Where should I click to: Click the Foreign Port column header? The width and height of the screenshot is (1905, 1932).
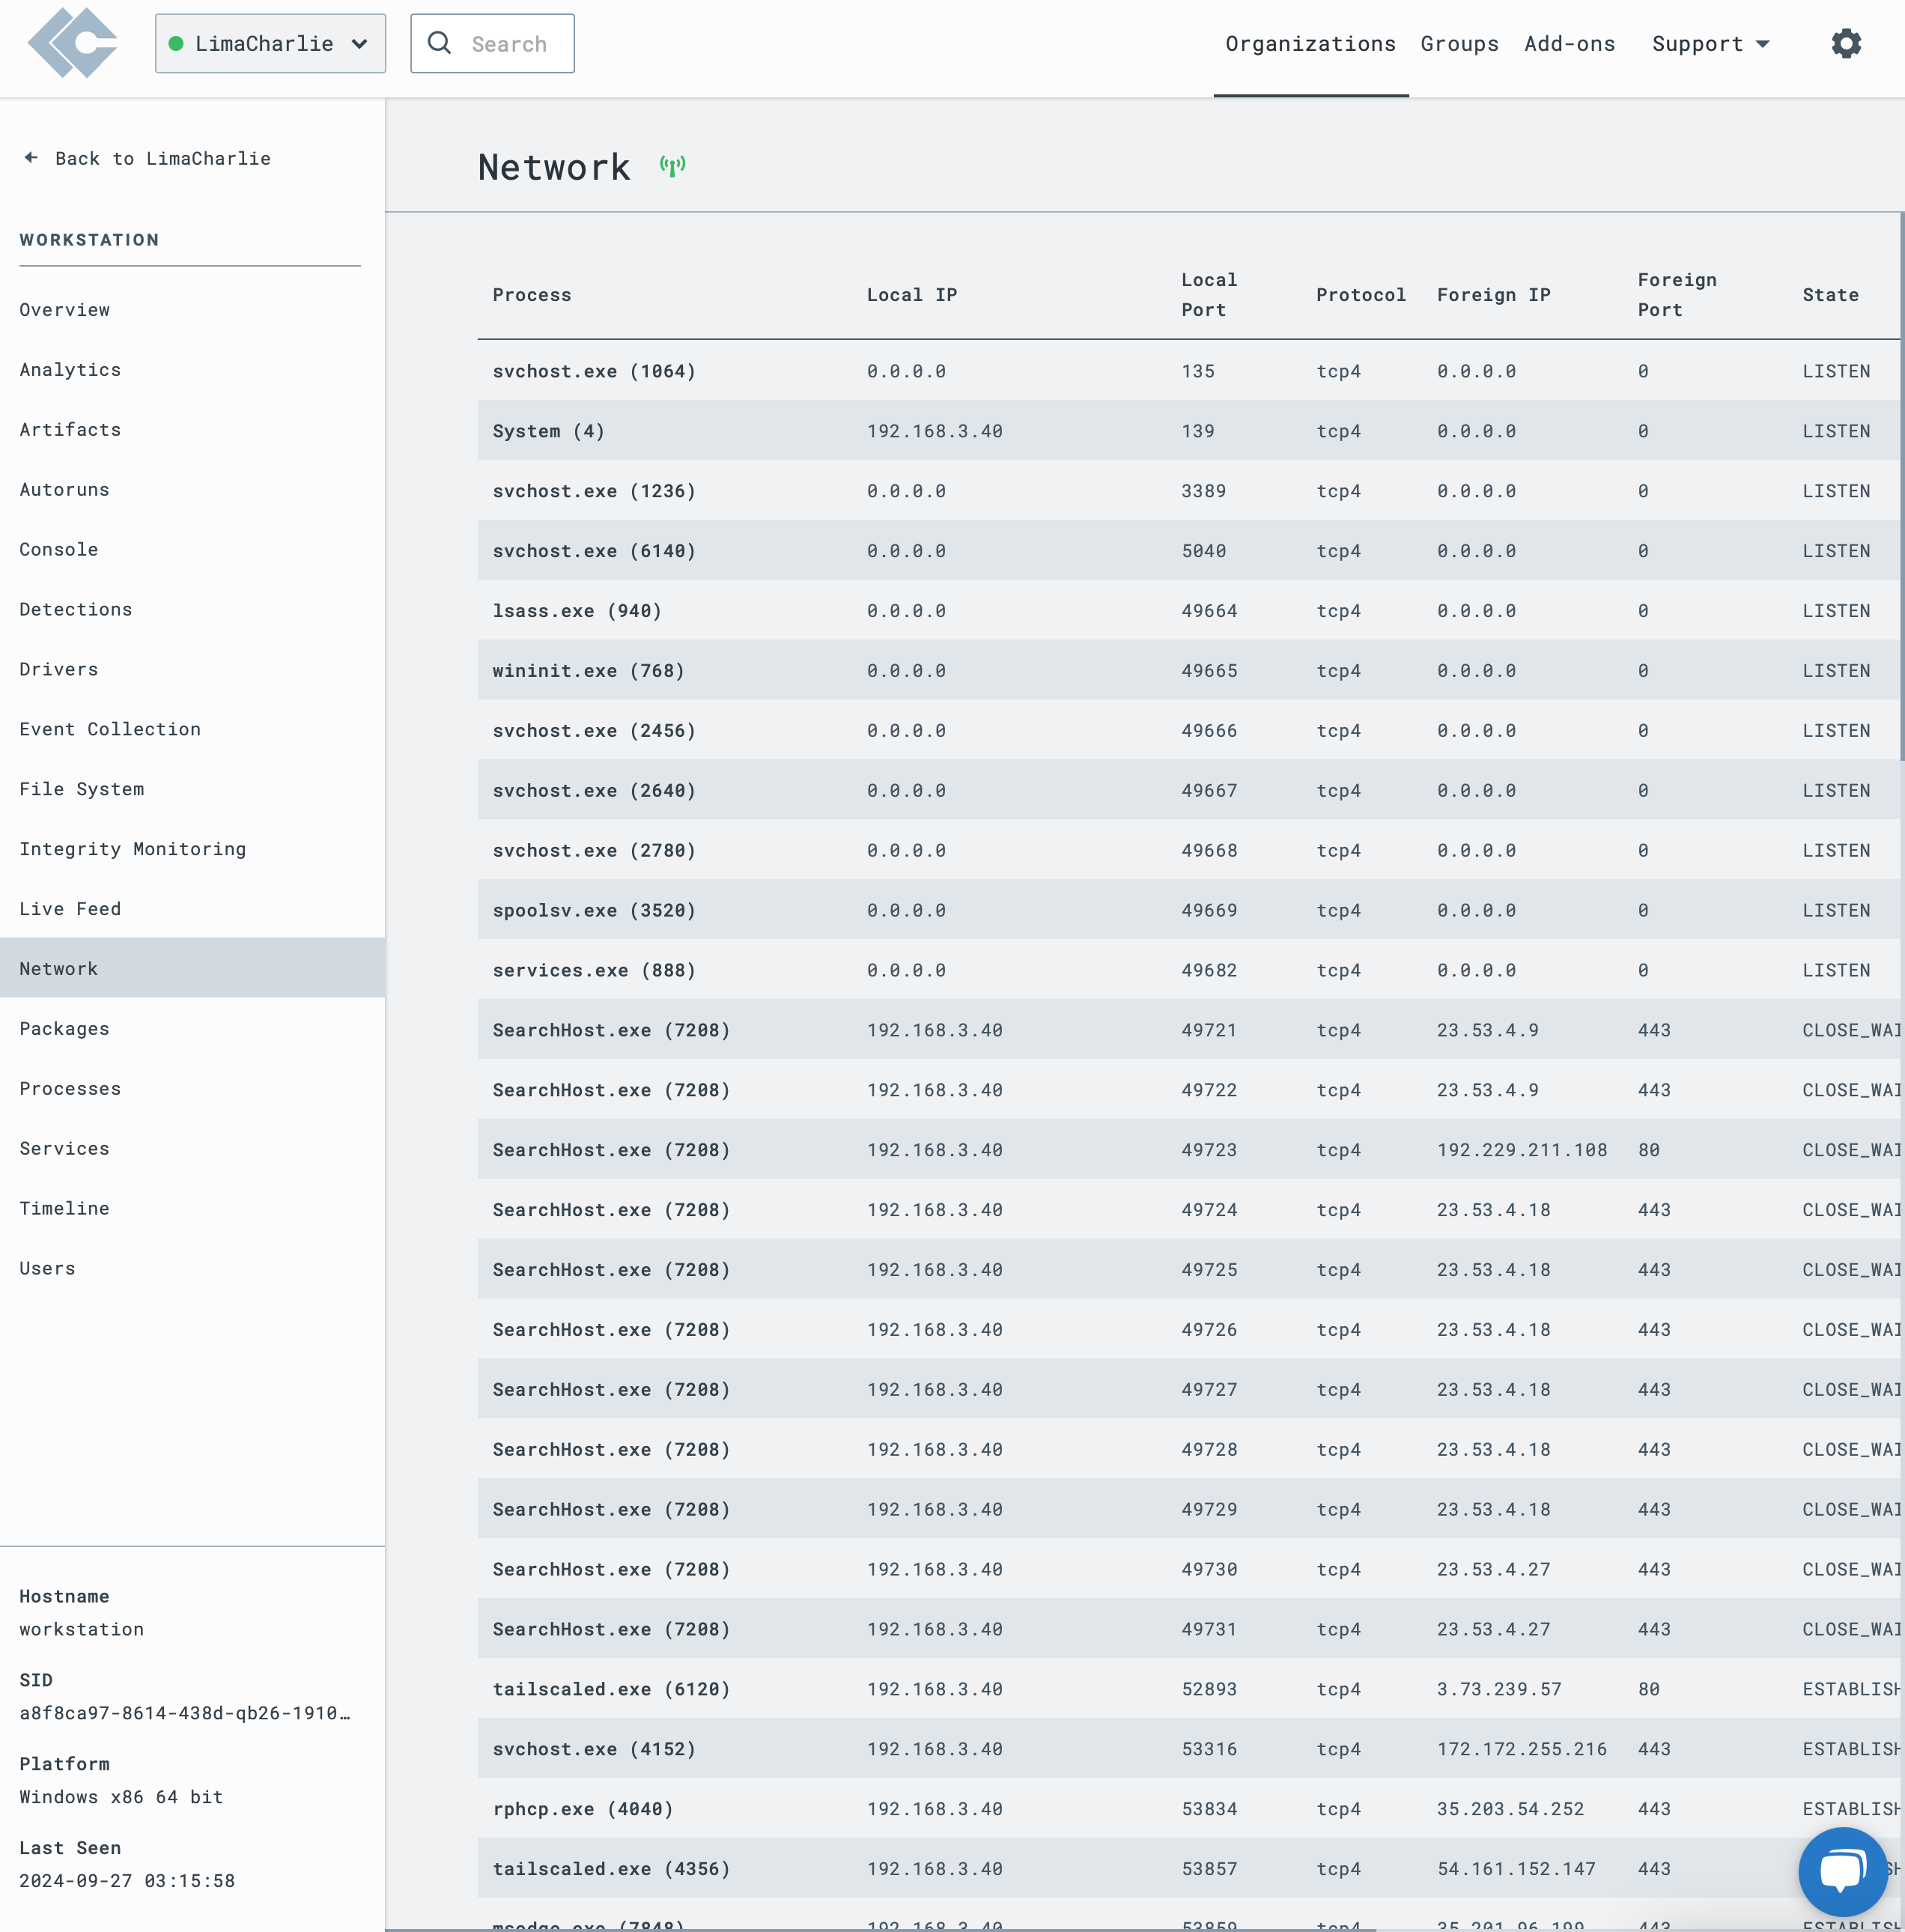click(x=1677, y=295)
